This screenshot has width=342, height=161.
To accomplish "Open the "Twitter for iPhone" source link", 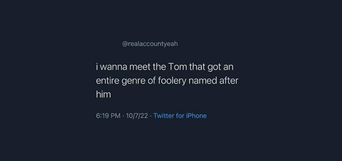I will click(180, 116).
